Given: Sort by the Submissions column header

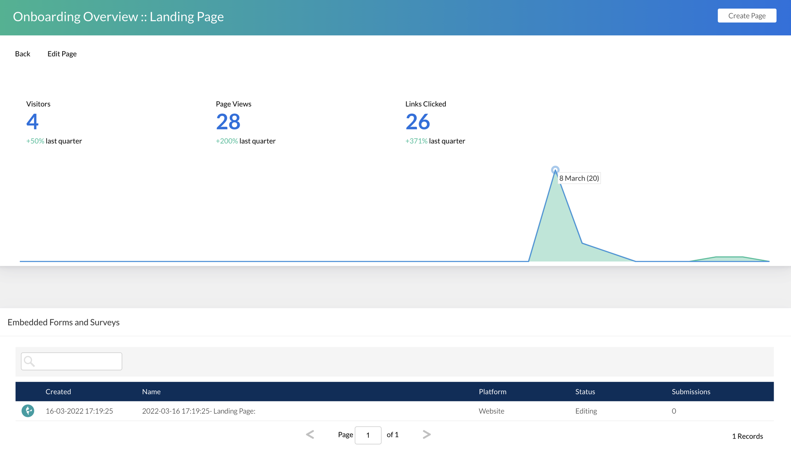Looking at the screenshot, I should (691, 392).
